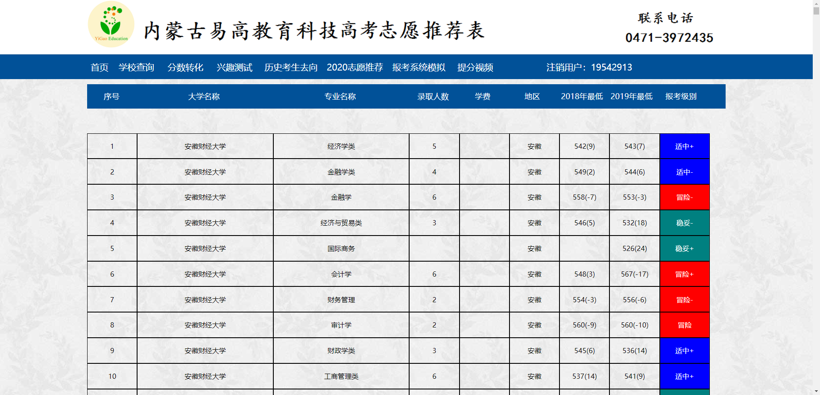Viewport: 820px width, 395px height.
Task: Click the 542(9) score cell
Action: [x=584, y=146]
